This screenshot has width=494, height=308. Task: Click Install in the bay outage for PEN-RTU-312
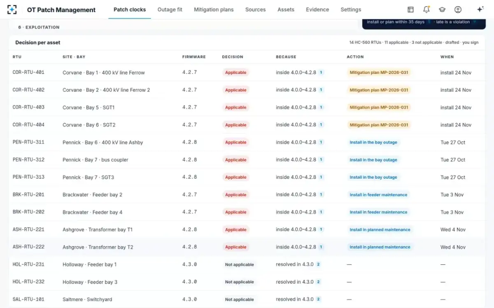[x=373, y=160]
